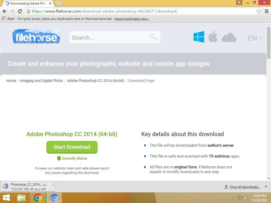Go back with the browser back arrow
The width and height of the screenshot is (271, 203).
[5, 11]
